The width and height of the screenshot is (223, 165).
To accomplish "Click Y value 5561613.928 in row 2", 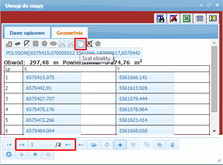I will pyautogui.click(x=146, y=88).
